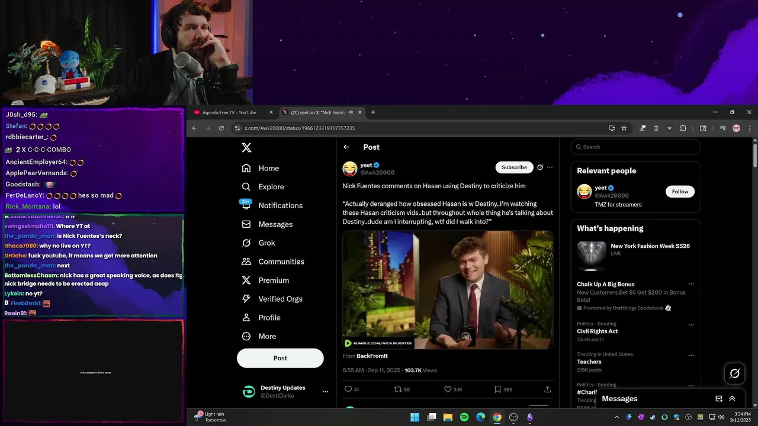This screenshot has width=758, height=426.
Task: Click the Grok icon next to Subscribe
Action: pyautogui.click(x=540, y=167)
